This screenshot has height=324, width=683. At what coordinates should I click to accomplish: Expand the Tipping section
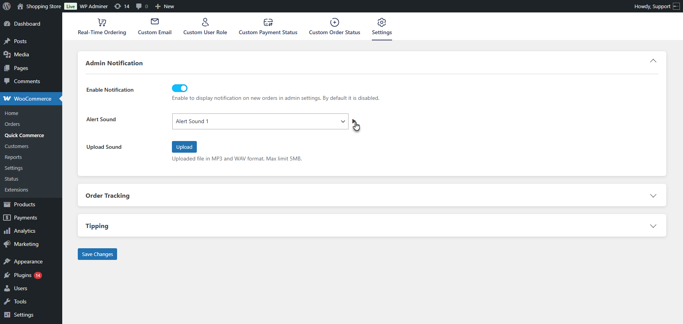(x=653, y=226)
